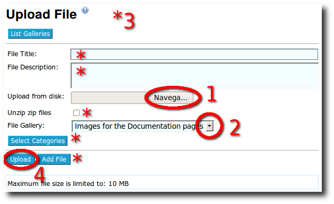This screenshot has width=334, height=204.
Task: Click the Upload from disk file path box
Action: tap(110, 97)
